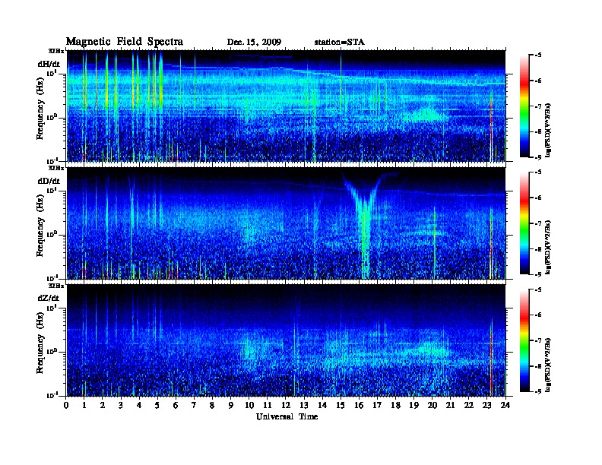The height and width of the screenshot is (465, 602).
Task: Click hour tick label '22' on time axis
Action: point(469,405)
